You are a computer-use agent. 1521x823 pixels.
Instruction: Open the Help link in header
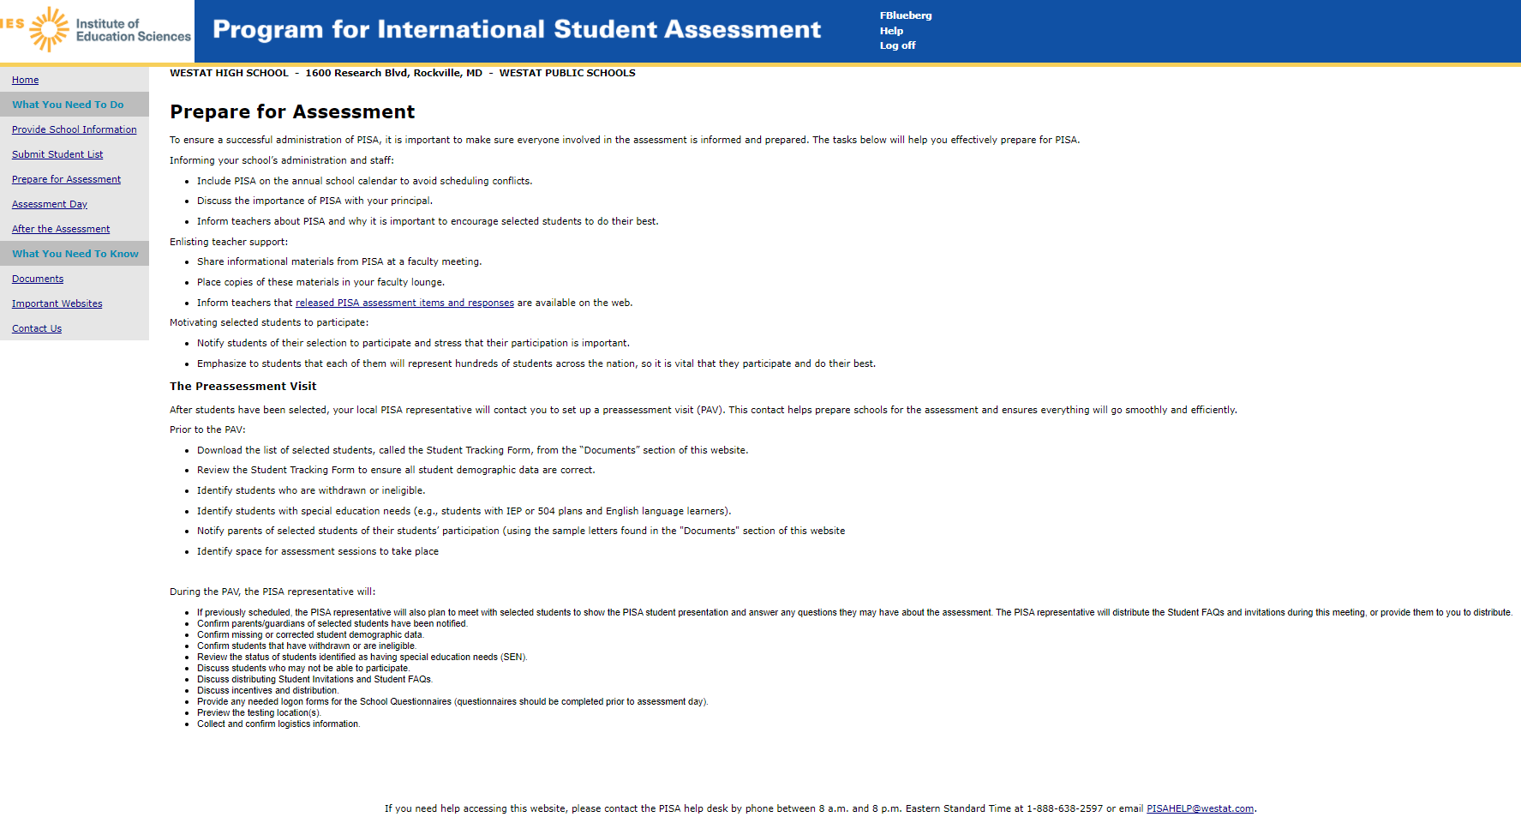[x=891, y=31]
